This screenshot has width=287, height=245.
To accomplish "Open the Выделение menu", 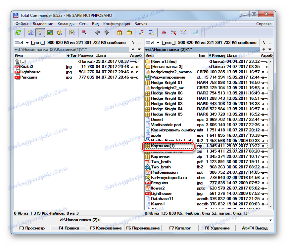I will [43, 24].
